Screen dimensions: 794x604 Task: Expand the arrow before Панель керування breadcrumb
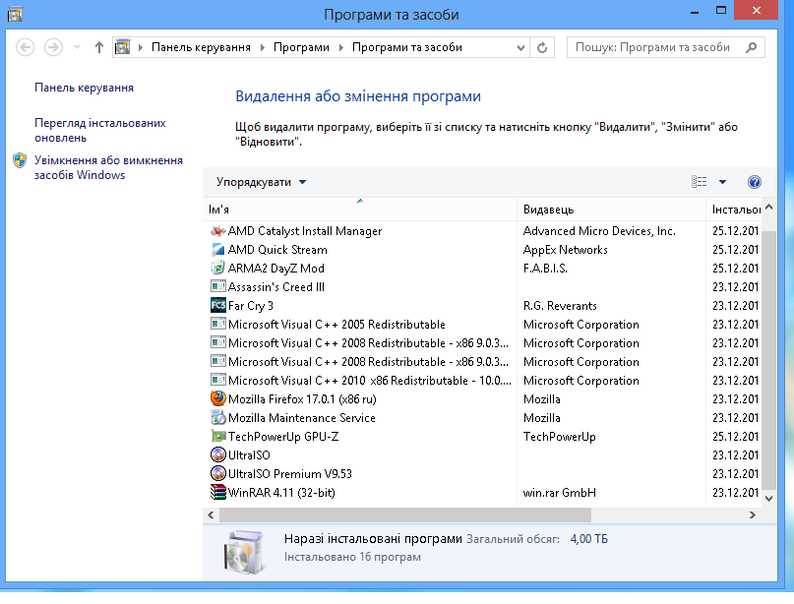141,47
